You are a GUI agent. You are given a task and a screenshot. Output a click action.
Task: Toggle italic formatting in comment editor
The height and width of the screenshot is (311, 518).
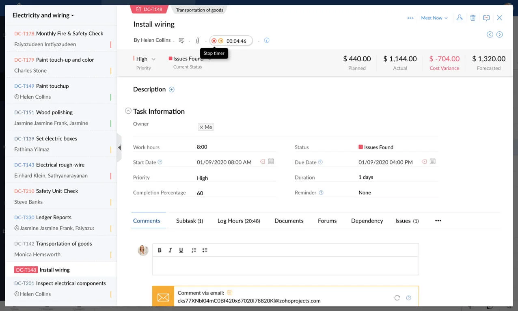pos(170,250)
